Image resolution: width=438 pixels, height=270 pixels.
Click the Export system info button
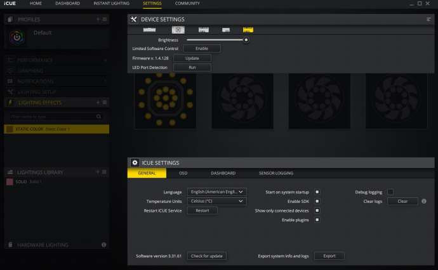coord(329,256)
